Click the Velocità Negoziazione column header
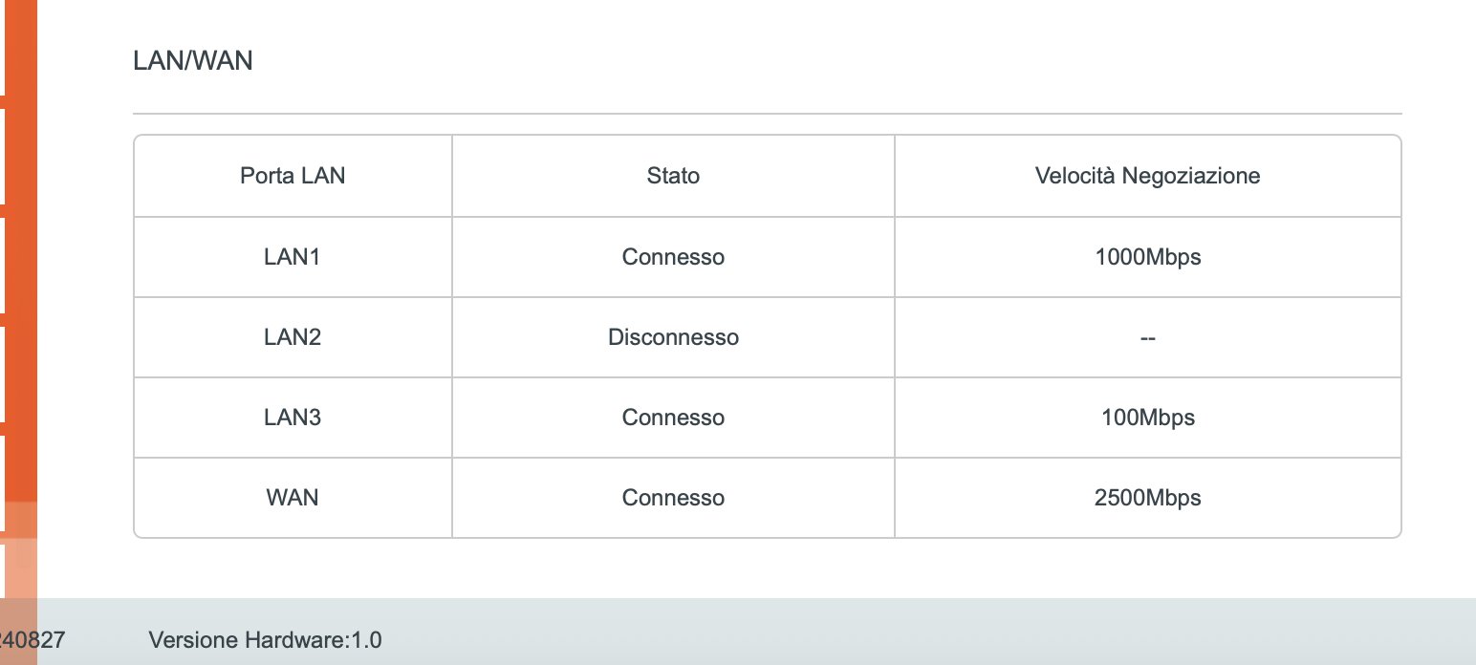1476x665 pixels. pos(1147,176)
